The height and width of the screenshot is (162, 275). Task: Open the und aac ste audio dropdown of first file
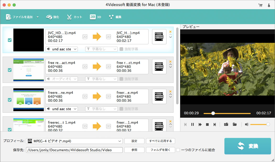tap(62, 49)
